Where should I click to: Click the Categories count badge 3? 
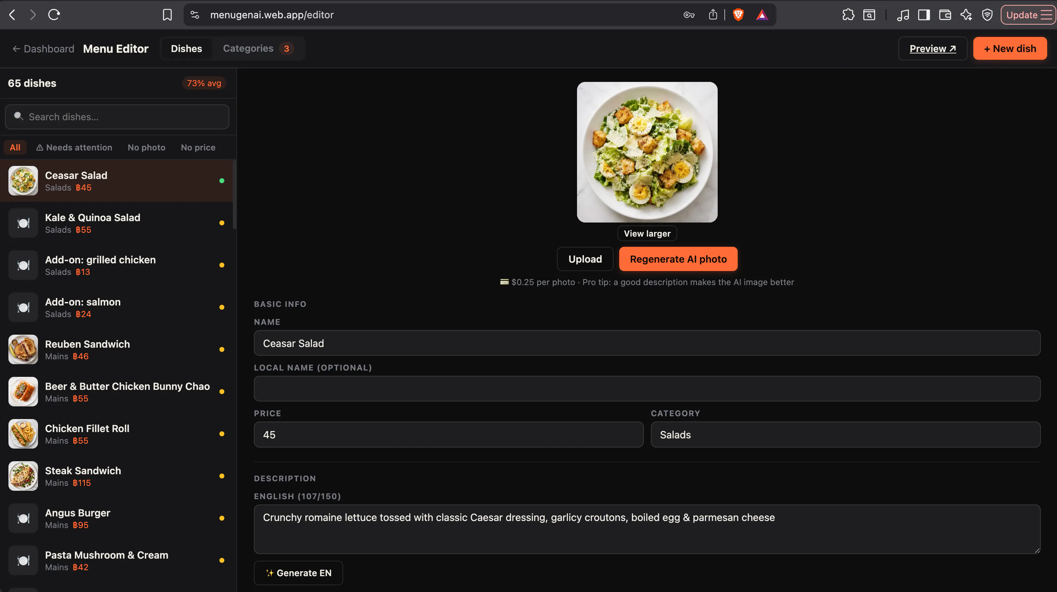coord(287,49)
